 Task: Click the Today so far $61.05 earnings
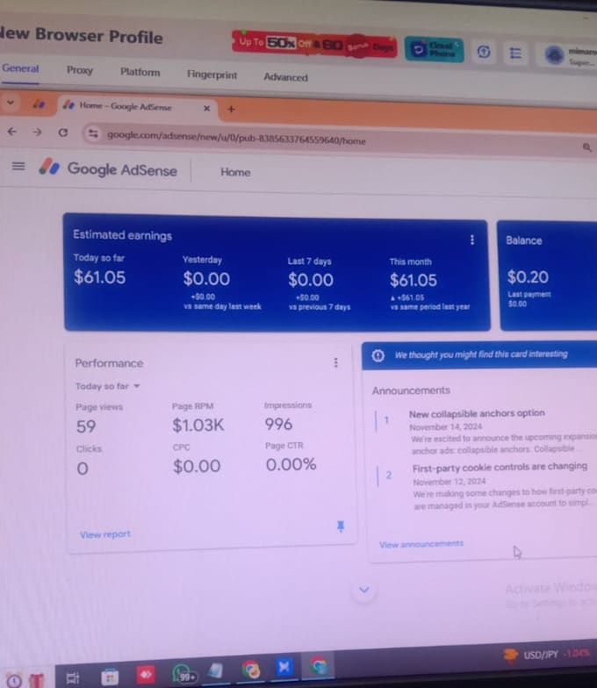100,277
